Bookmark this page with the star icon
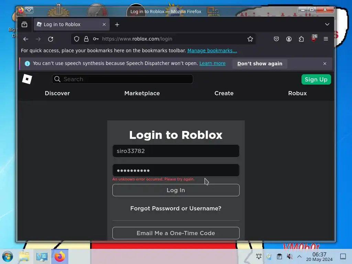The height and width of the screenshot is (264, 352). pyautogui.click(x=250, y=39)
